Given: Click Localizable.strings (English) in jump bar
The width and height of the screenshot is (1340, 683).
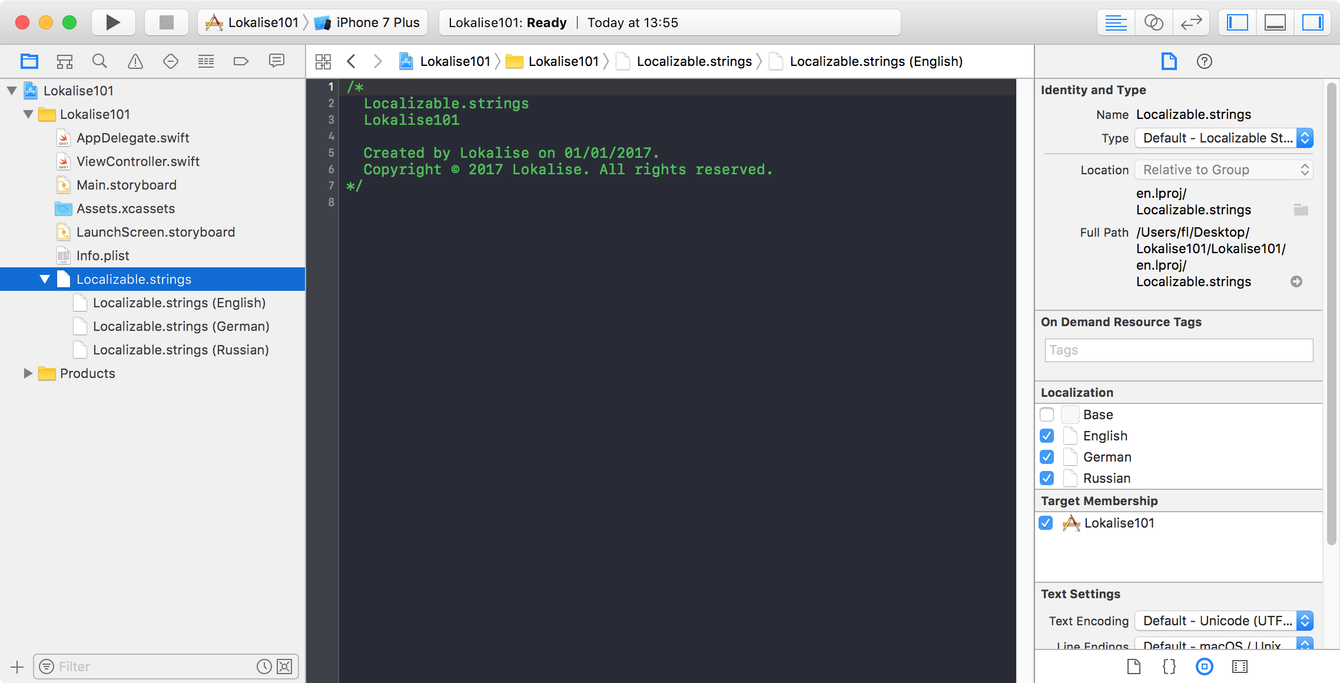Looking at the screenshot, I should pos(876,61).
